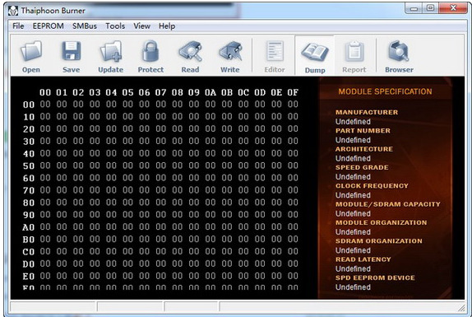472x317 pixels.
Task: Open the Help menu
Action: (167, 26)
